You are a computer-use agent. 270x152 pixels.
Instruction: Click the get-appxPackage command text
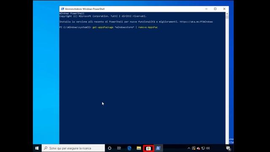[x=103, y=27]
